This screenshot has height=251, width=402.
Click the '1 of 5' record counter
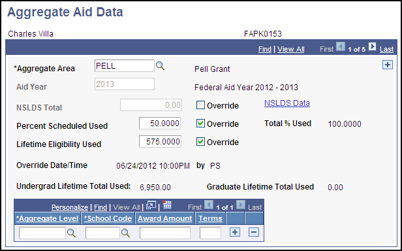click(356, 49)
